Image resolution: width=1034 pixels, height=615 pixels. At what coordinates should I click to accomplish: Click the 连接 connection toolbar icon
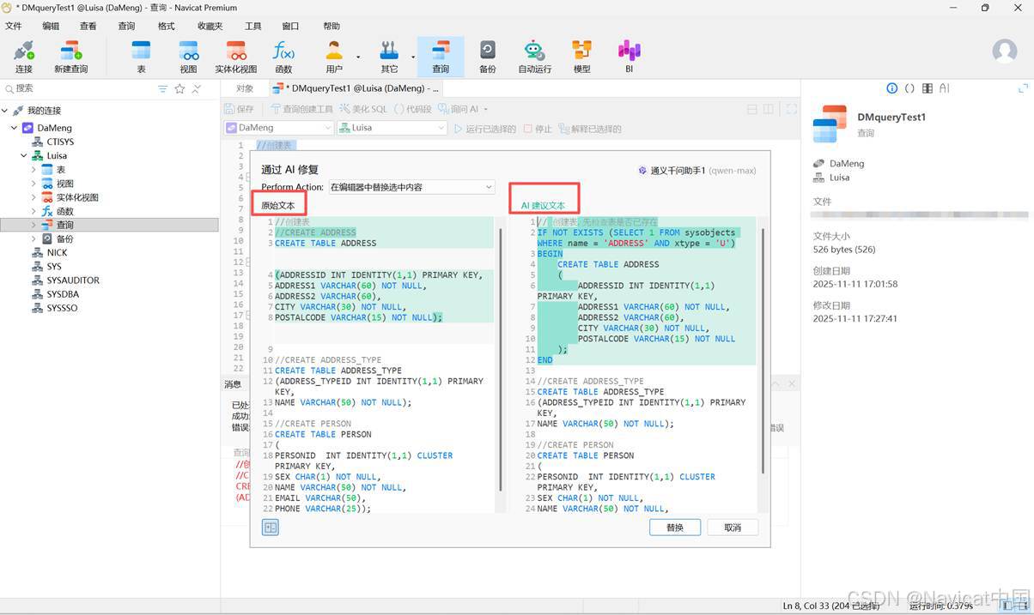coord(24,57)
